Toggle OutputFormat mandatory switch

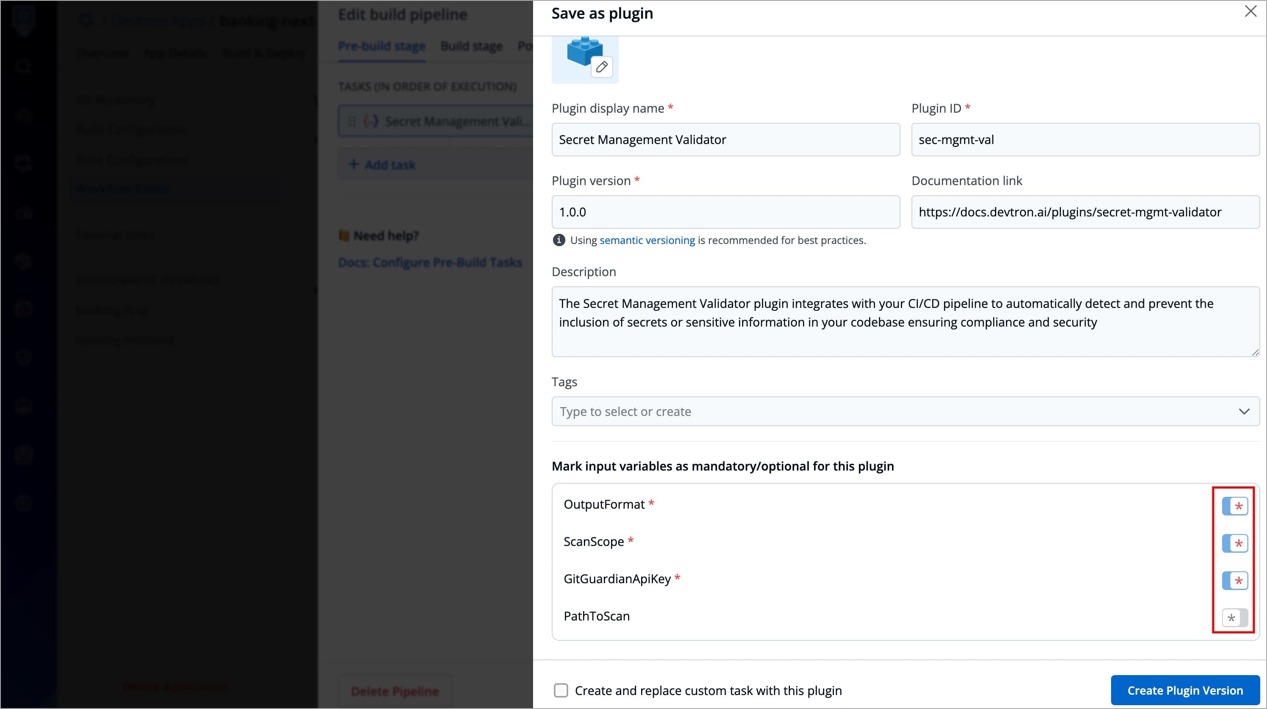click(1234, 506)
